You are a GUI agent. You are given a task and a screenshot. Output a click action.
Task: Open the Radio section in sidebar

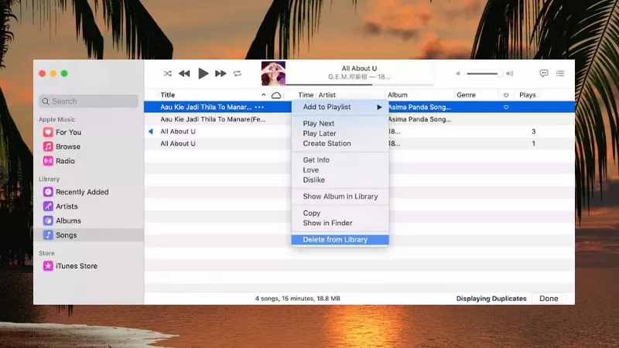[65, 161]
